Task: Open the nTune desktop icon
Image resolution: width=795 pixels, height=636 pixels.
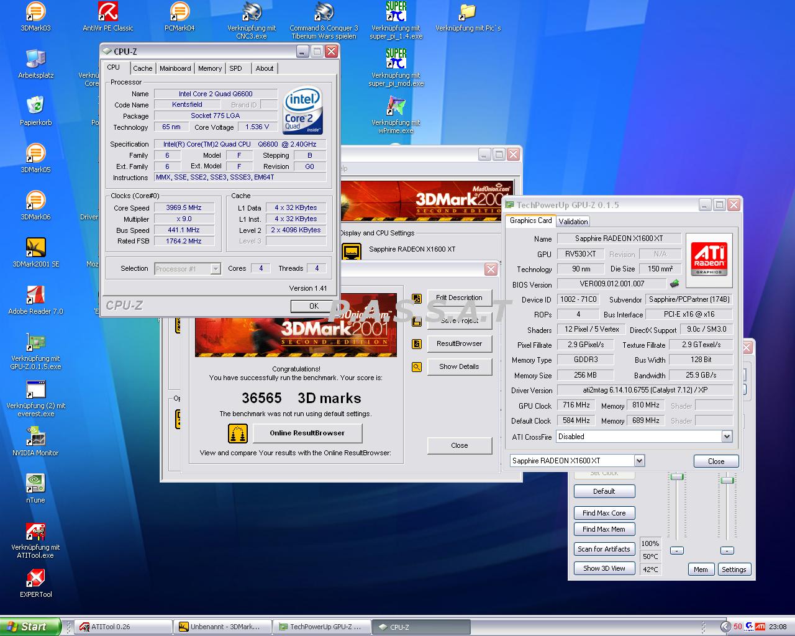Action: [x=35, y=489]
